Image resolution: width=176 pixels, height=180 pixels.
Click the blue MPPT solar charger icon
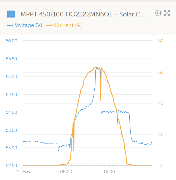click(11, 14)
